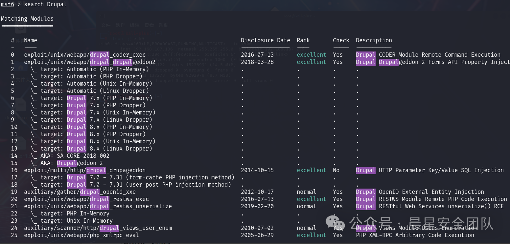510x244 pixels.
Task: Click target 'Automatic (Unix In-Memory)' row 4
Action: (91, 84)
